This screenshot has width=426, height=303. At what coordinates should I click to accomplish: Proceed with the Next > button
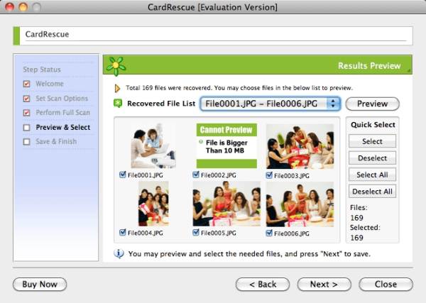click(324, 285)
